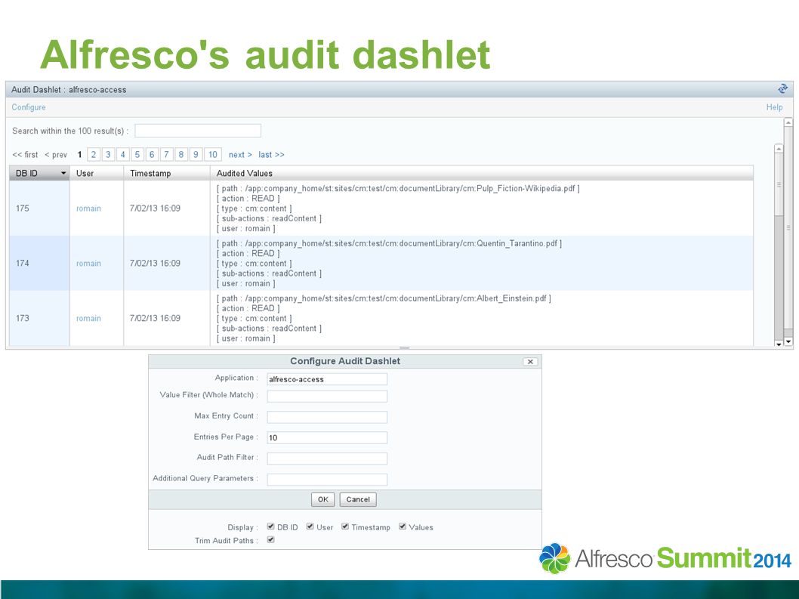Sort by the Timestamp column header
799x599 pixels.
click(x=167, y=173)
